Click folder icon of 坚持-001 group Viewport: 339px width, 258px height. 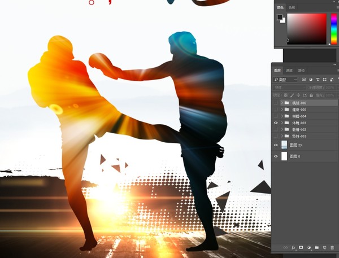[286, 136]
